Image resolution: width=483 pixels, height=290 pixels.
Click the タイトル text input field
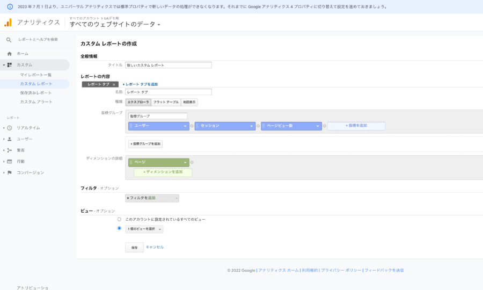coord(168,65)
